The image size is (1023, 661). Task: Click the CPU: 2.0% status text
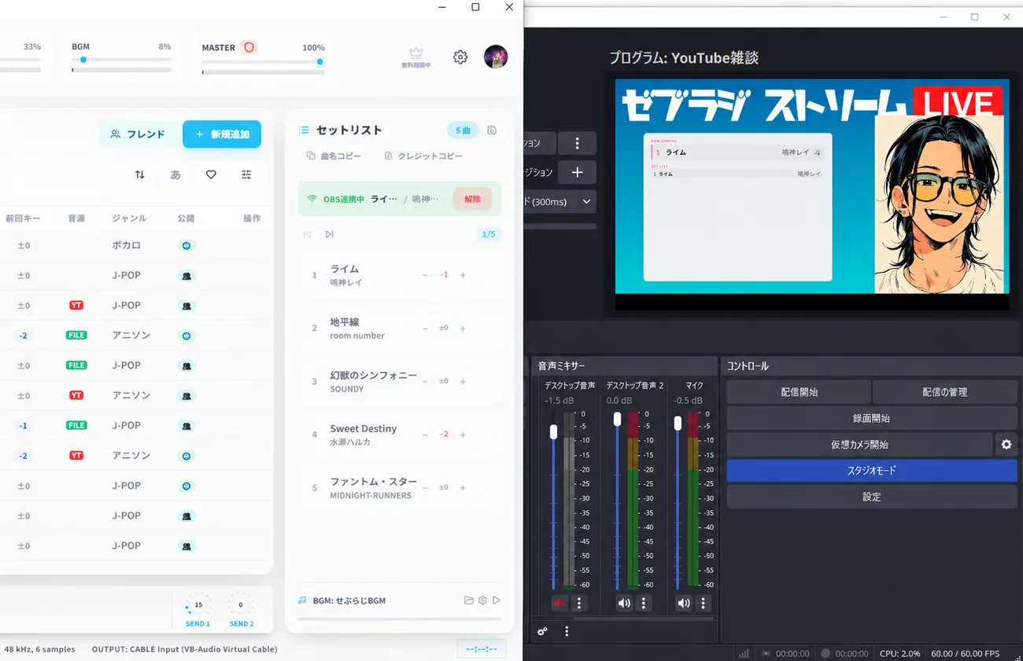pyautogui.click(x=899, y=653)
